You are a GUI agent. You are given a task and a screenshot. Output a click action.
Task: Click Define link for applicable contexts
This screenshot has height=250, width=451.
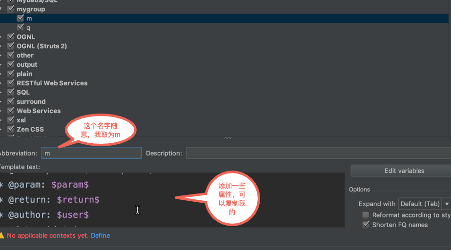(101, 235)
